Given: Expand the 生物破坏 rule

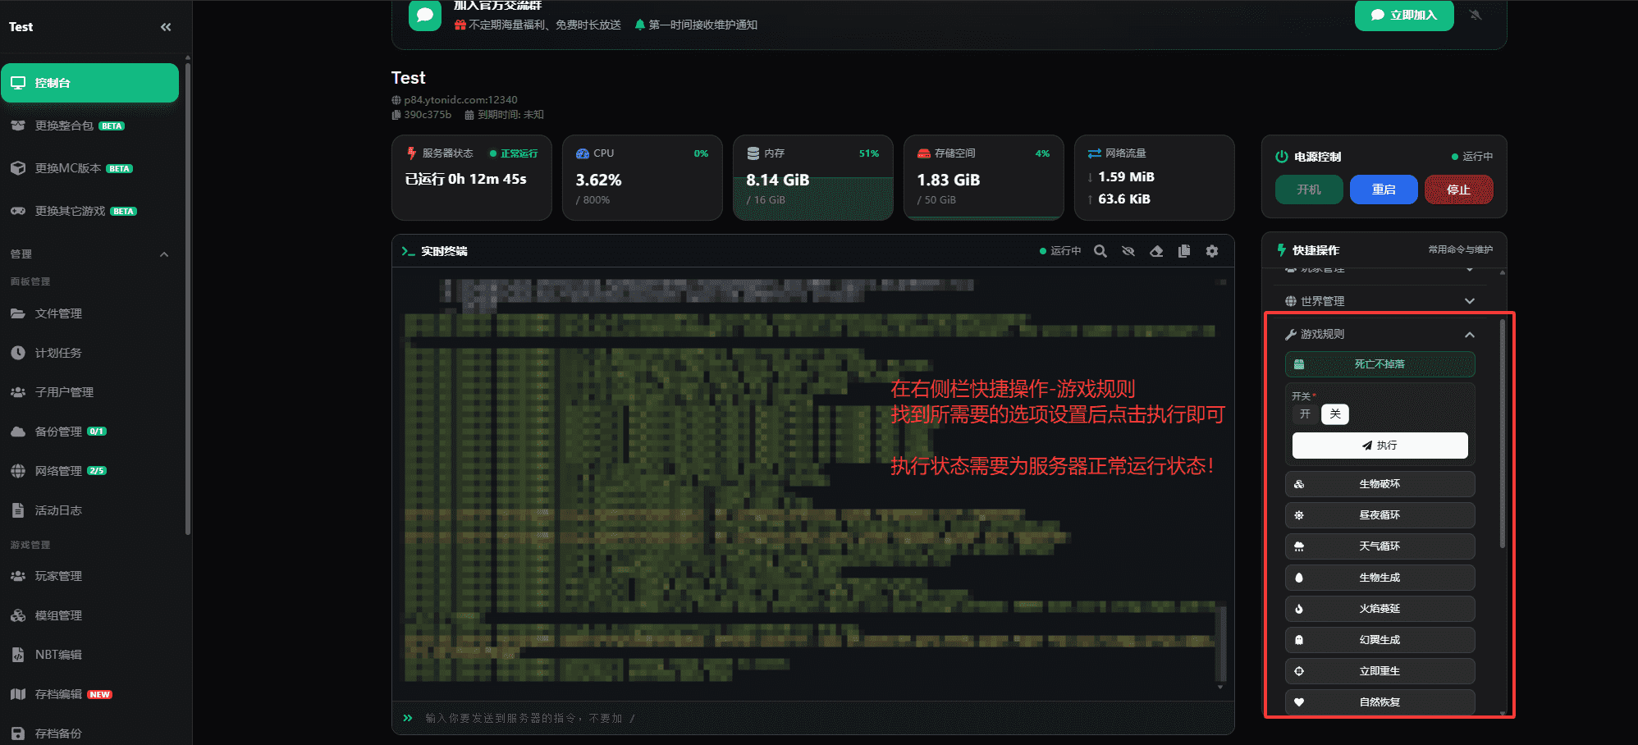Looking at the screenshot, I should pyautogui.click(x=1380, y=484).
